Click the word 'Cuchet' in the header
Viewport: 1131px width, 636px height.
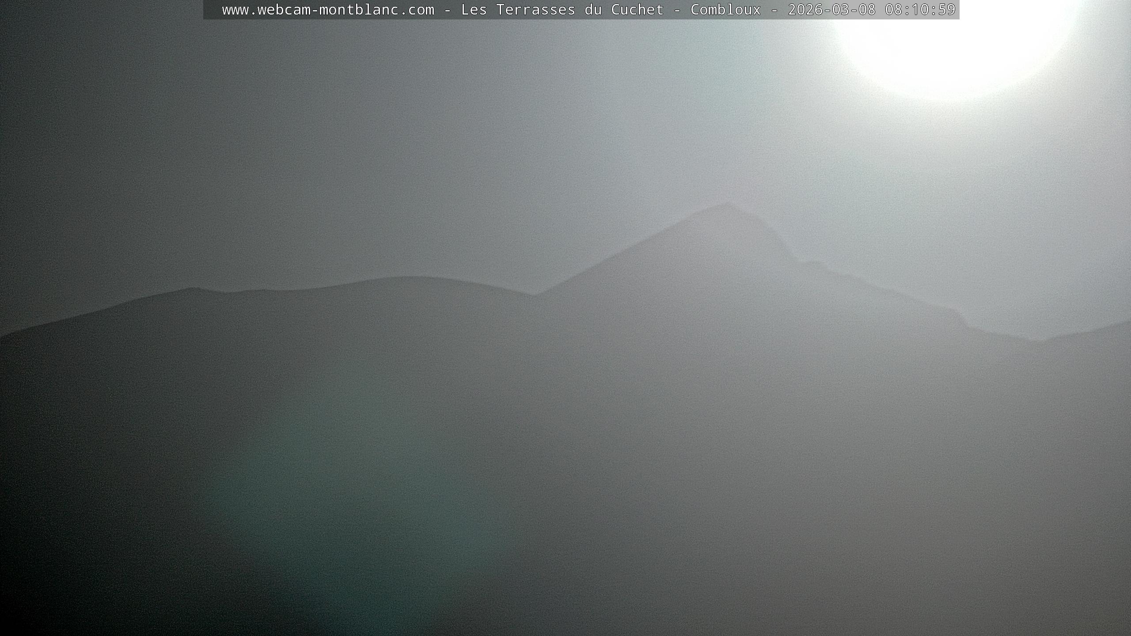[x=637, y=10]
